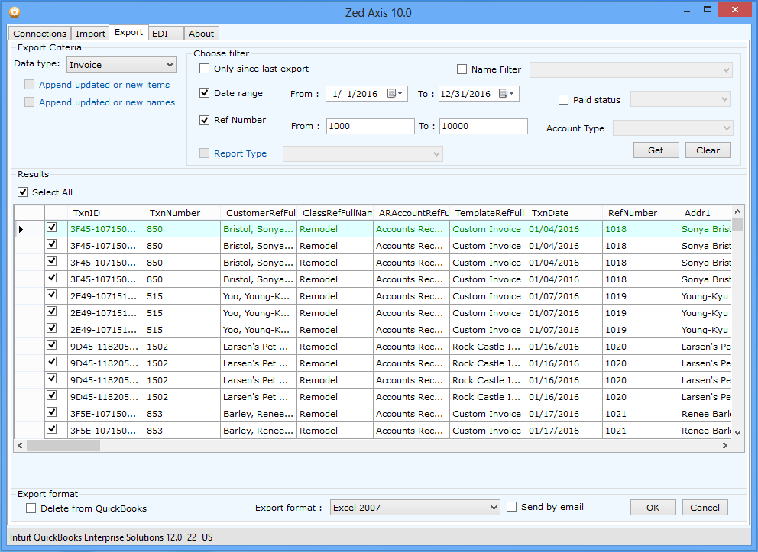Click the CustomerRefFul column header
The height and width of the screenshot is (552, 758).
click(x=258, y=213)
